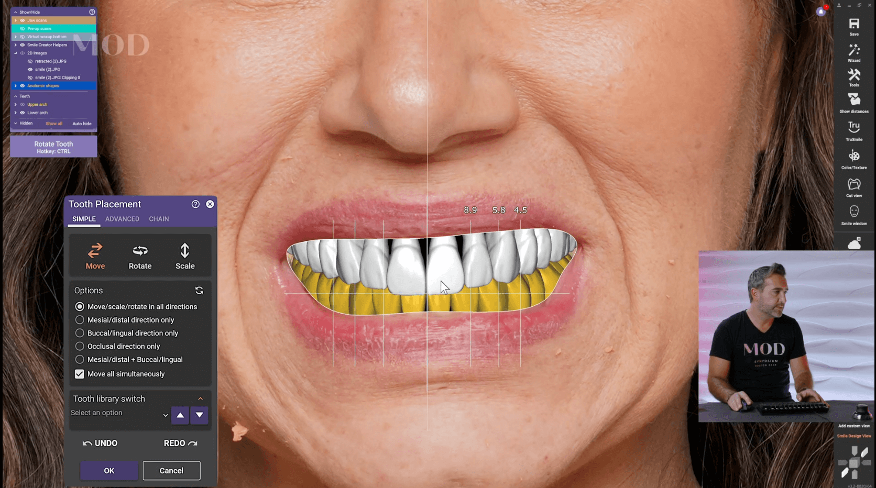Expand Smile Creator Helpers group

click(16, 45)
